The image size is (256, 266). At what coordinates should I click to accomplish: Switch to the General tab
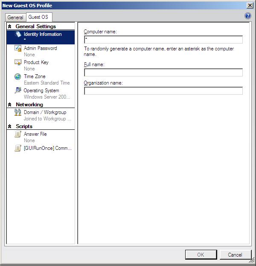15,18
